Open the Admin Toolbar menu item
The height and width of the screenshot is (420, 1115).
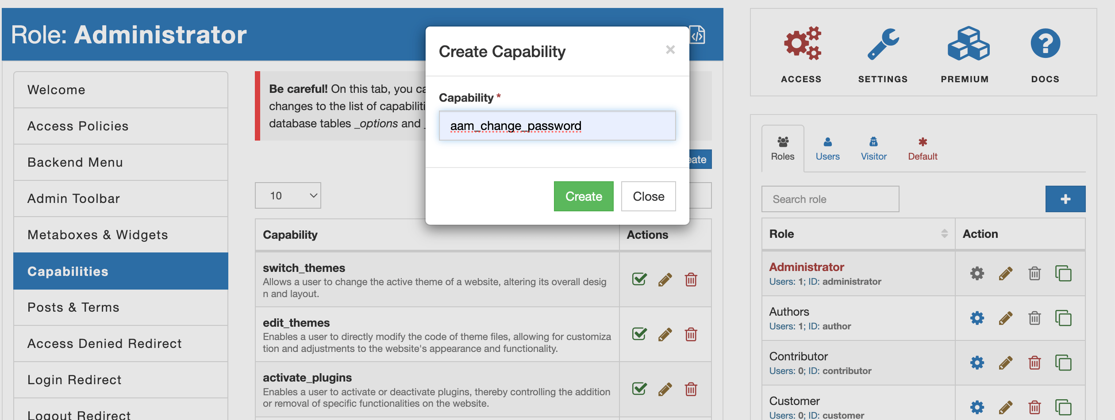pos(121,199)
